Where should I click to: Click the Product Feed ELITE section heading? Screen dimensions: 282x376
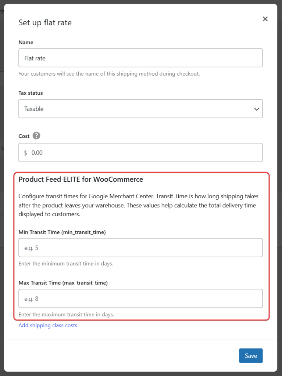click(x=81, y=179)
